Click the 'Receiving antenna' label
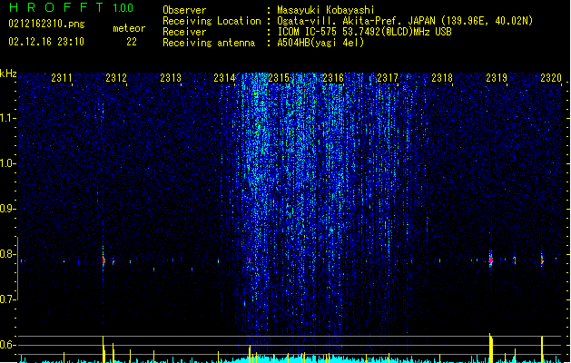This screenshot has height=363, width=571. (x=209, y=43)
